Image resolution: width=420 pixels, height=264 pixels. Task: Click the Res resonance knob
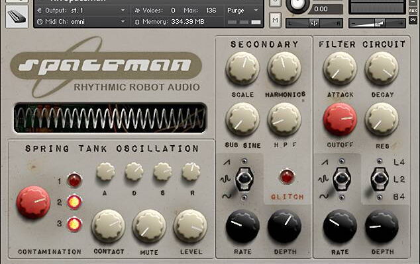(x=382, y=119)
